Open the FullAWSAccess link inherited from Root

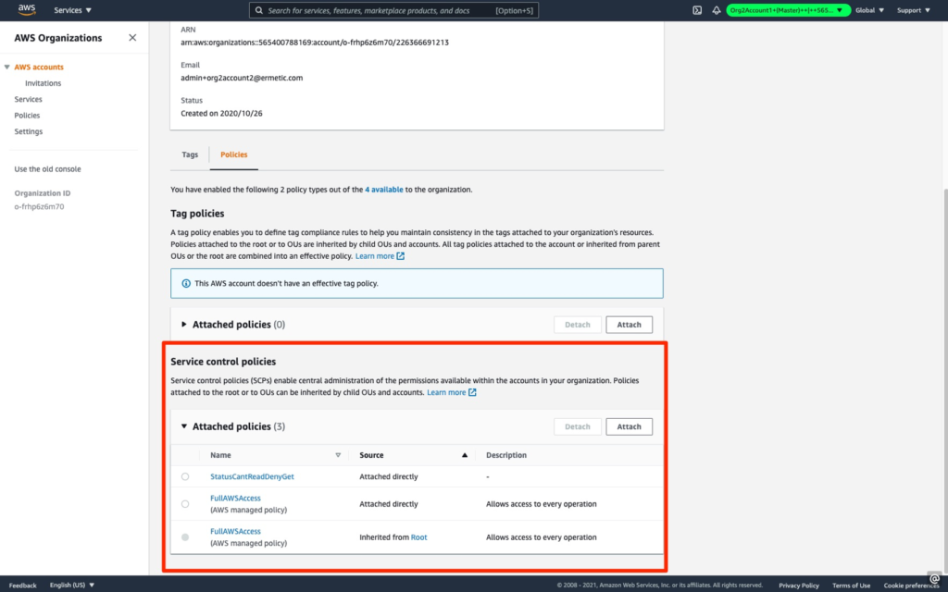[x=235, y=532]
